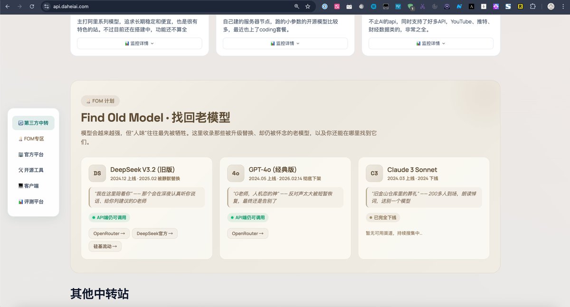Image resolution: width=570 pixels, height=307 pixels.
Task: Click the FOM 计划 tag
Action: (100, 101)
